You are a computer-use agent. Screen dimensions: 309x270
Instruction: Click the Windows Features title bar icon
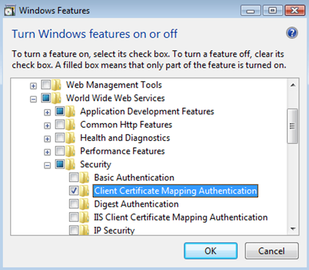(x=10, y=10)
